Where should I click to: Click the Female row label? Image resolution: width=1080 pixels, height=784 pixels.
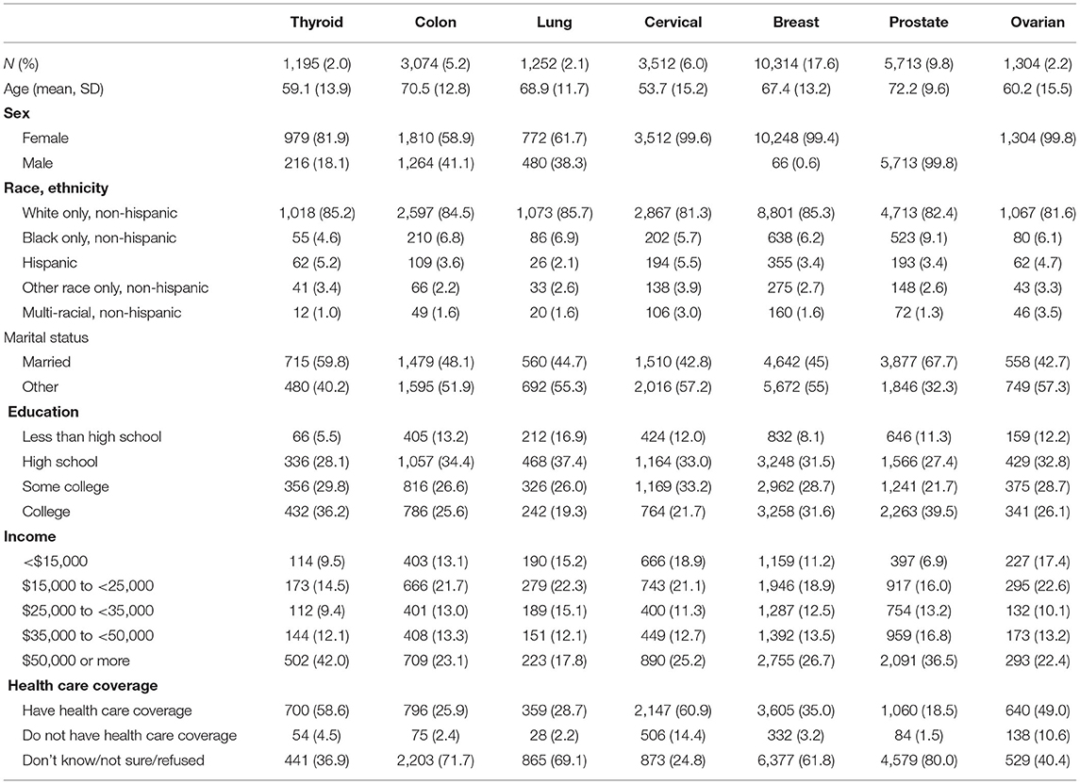(x=45, y=139)
